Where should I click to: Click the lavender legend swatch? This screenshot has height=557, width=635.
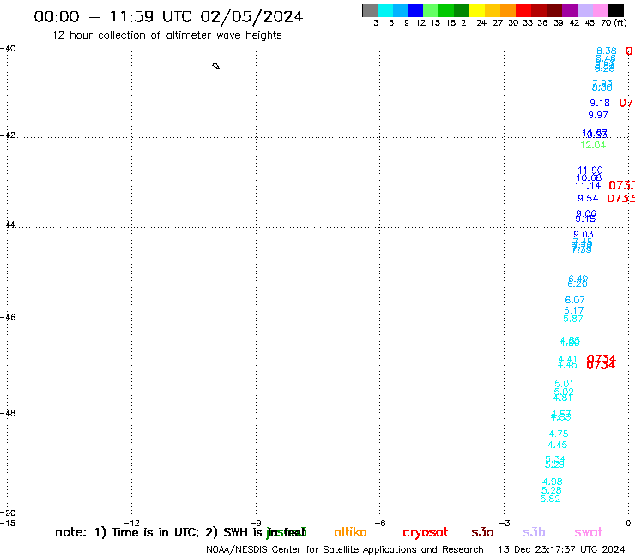pyautogui.click(x=585, y=10)
